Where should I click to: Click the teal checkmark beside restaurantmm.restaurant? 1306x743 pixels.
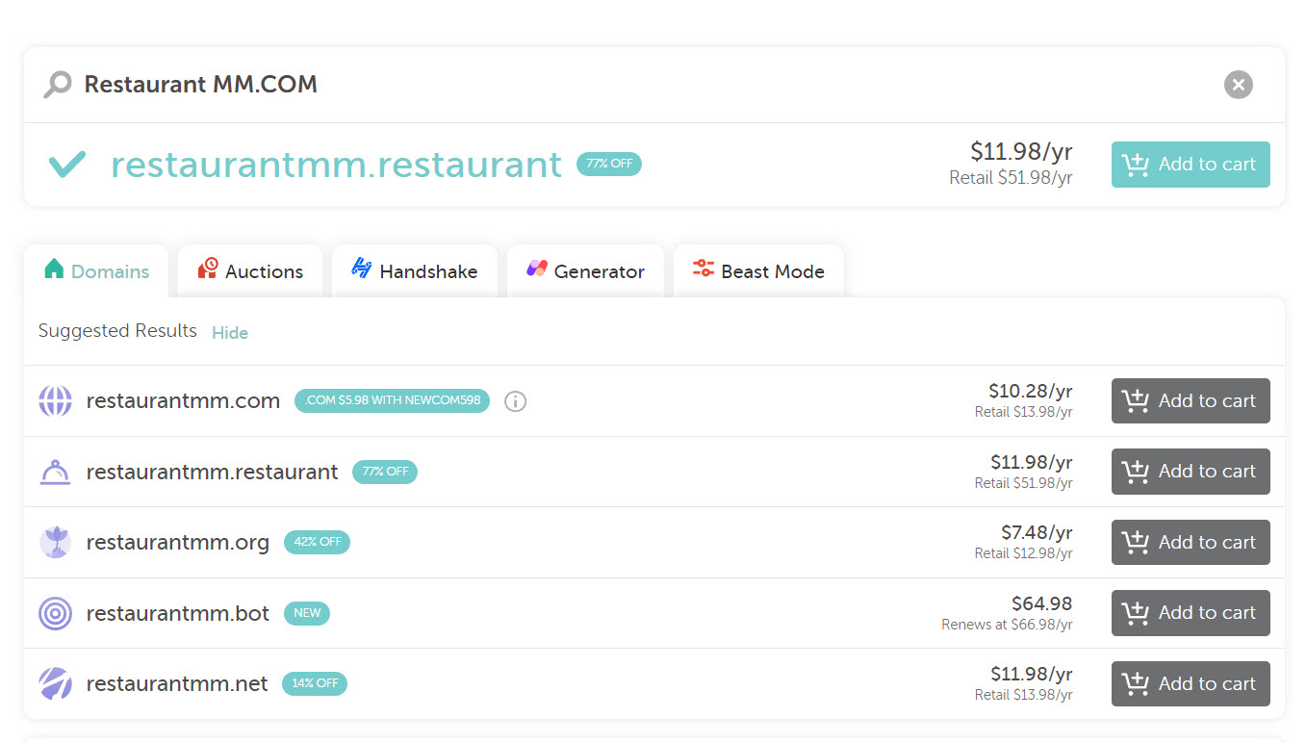[x=67, y=165]
